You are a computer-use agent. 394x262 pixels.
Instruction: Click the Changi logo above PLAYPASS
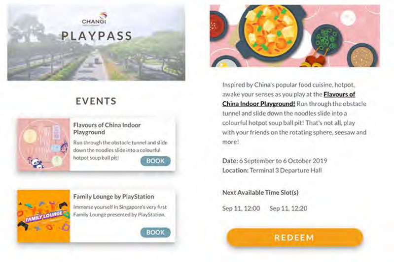[x=95, y=19]
